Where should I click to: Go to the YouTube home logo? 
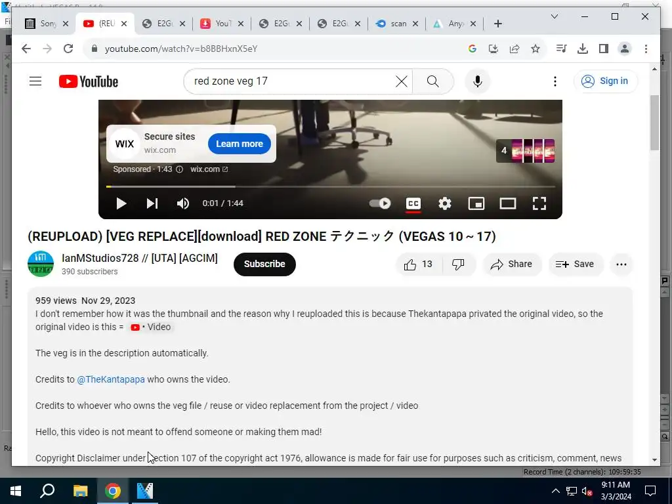89,81
